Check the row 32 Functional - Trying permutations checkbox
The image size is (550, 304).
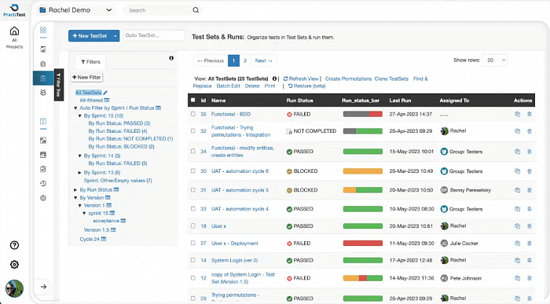click(x=193, y=130)
